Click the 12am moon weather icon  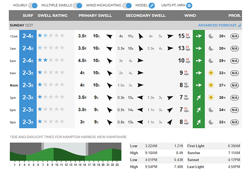211,36
